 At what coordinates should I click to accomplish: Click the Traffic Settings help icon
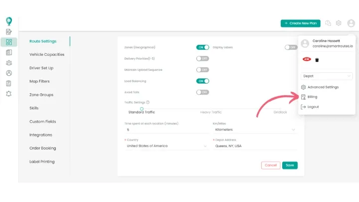click(148, 102)
